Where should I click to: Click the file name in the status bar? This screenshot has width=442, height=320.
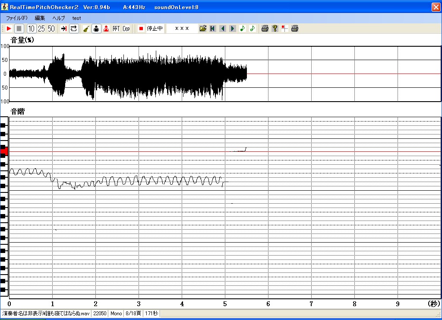pos(46,313)
